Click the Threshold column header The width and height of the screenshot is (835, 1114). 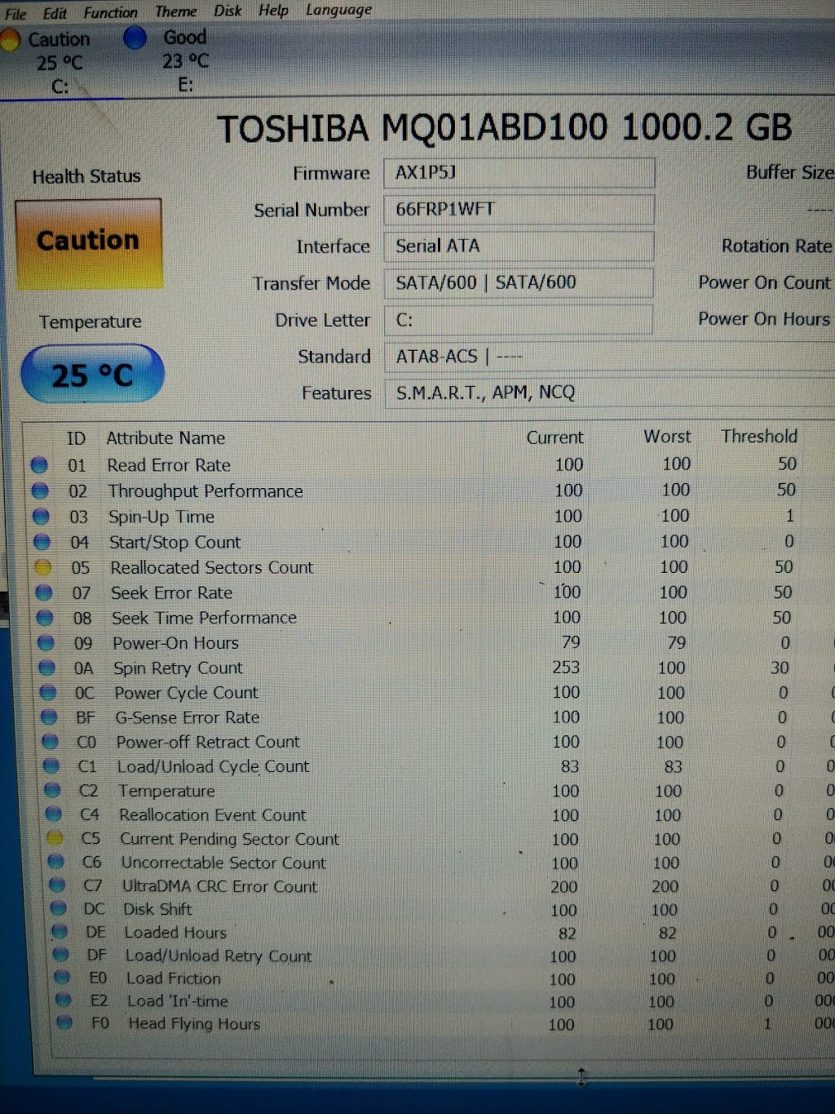coord(759,436)
